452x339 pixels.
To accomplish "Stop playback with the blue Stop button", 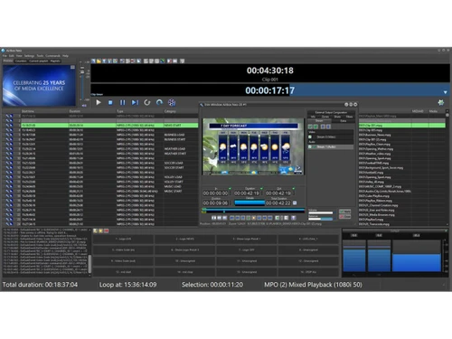I will click(110, 102).
